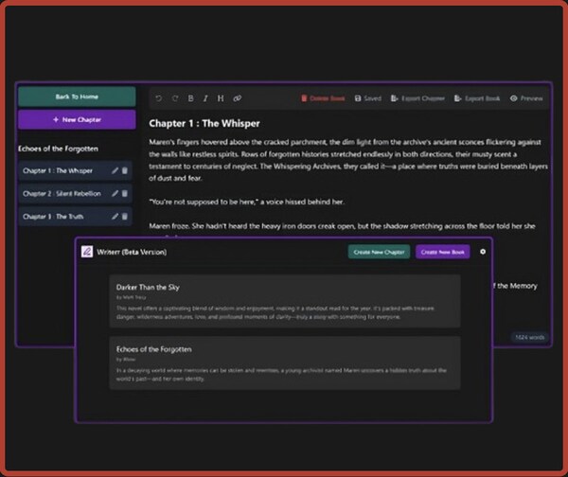This screenshot has height=477, width=568.
Task: Open settings gear in Writerr window
Action: (483, 252)
